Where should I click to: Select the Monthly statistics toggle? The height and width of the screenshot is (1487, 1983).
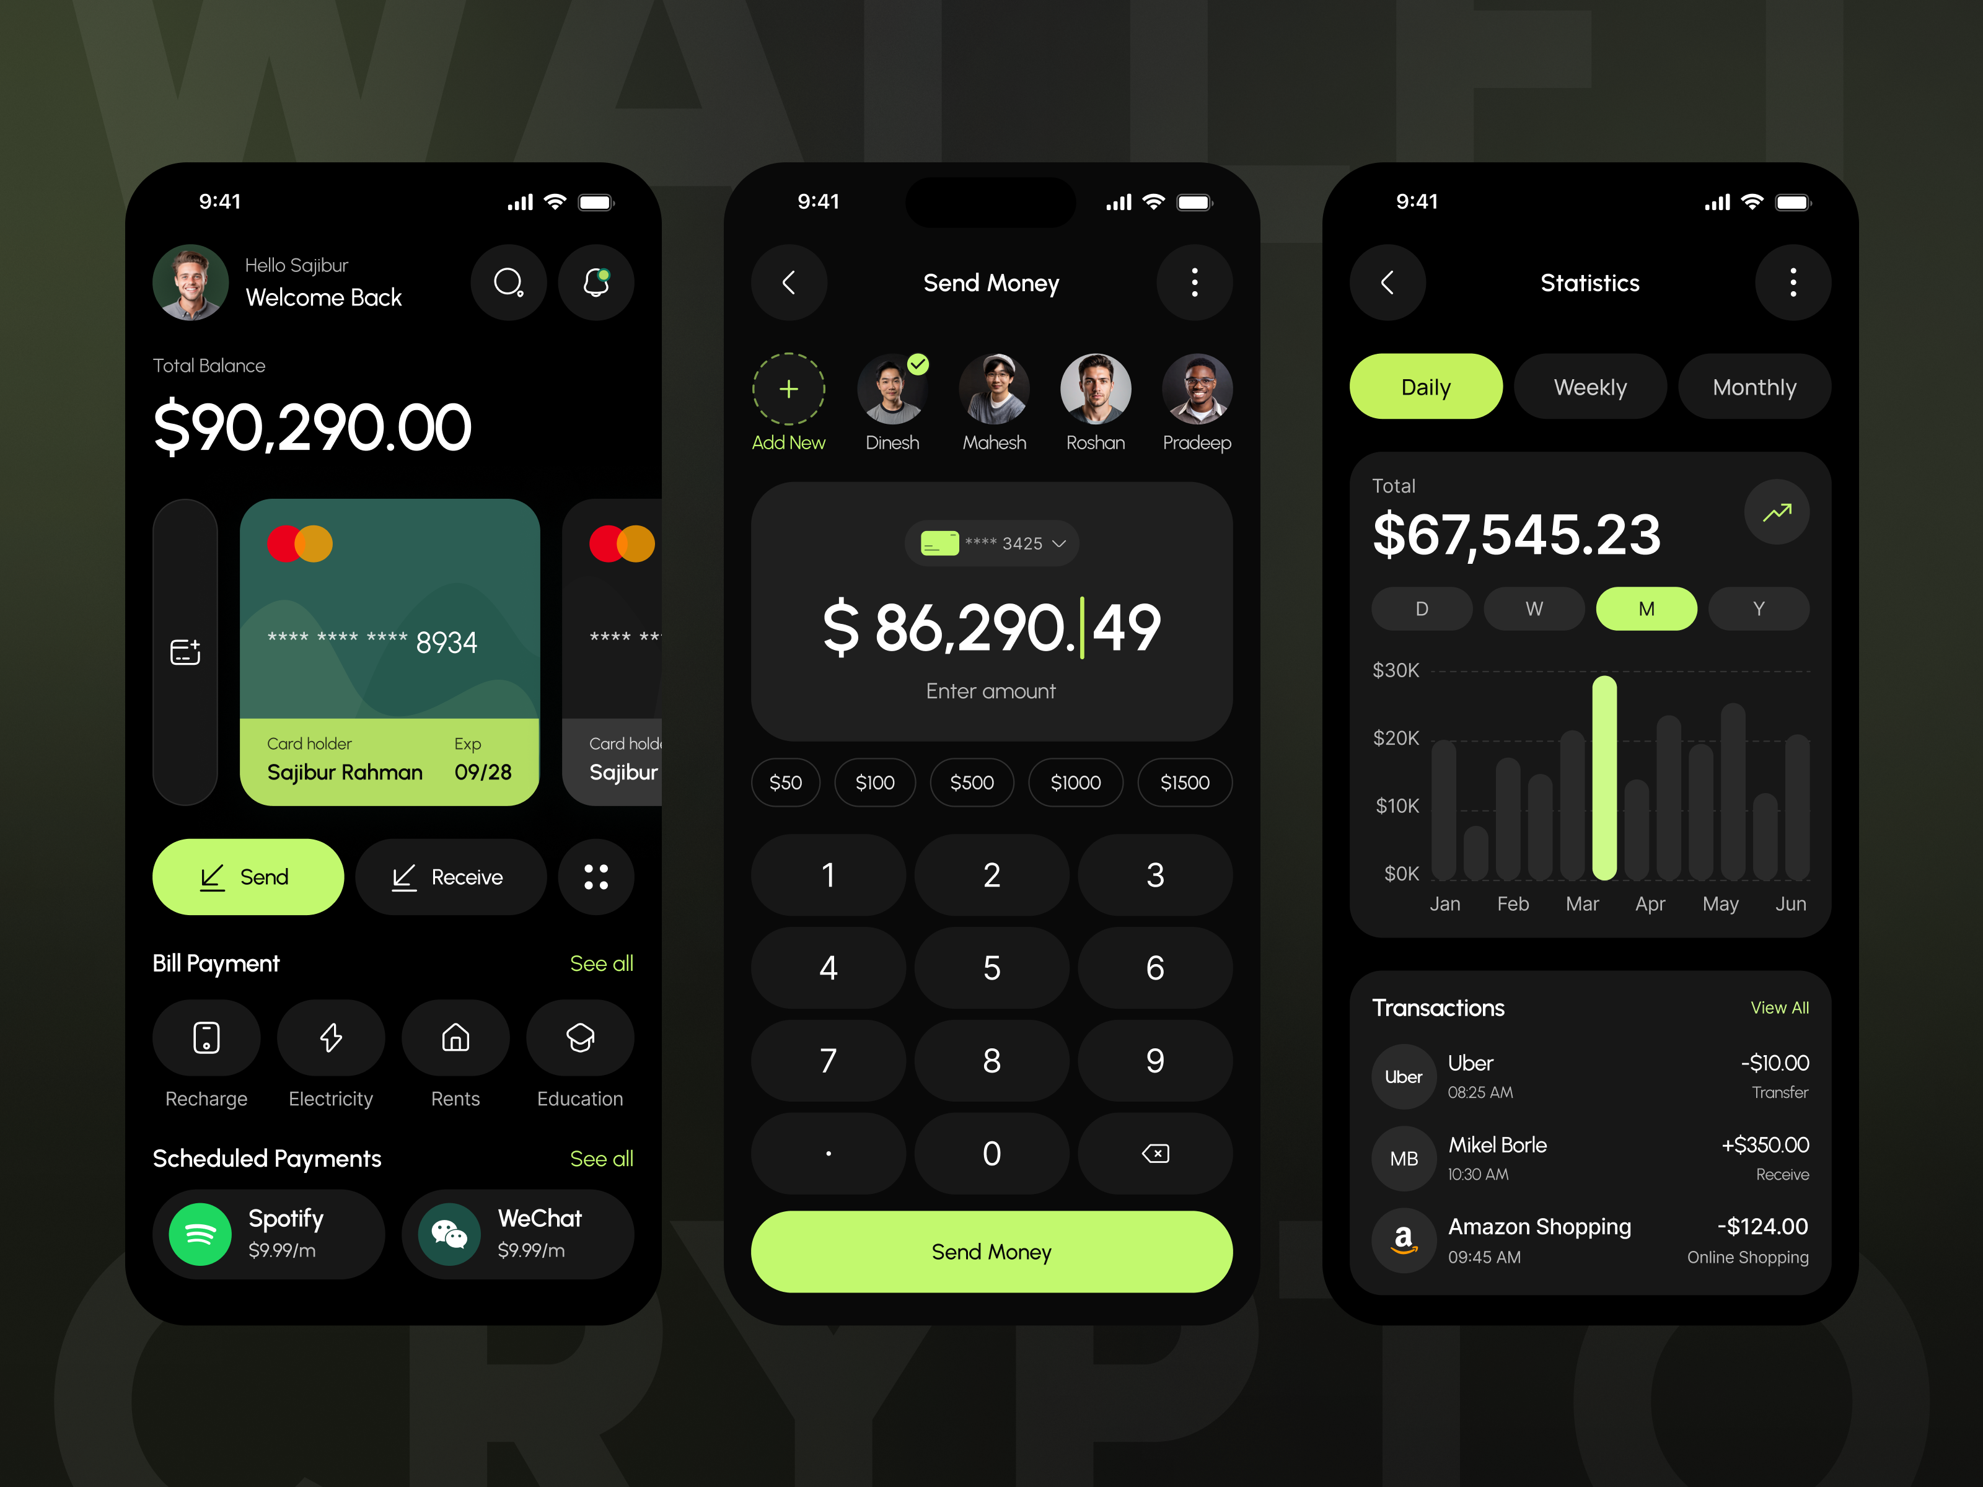(x=1752, y=386)
